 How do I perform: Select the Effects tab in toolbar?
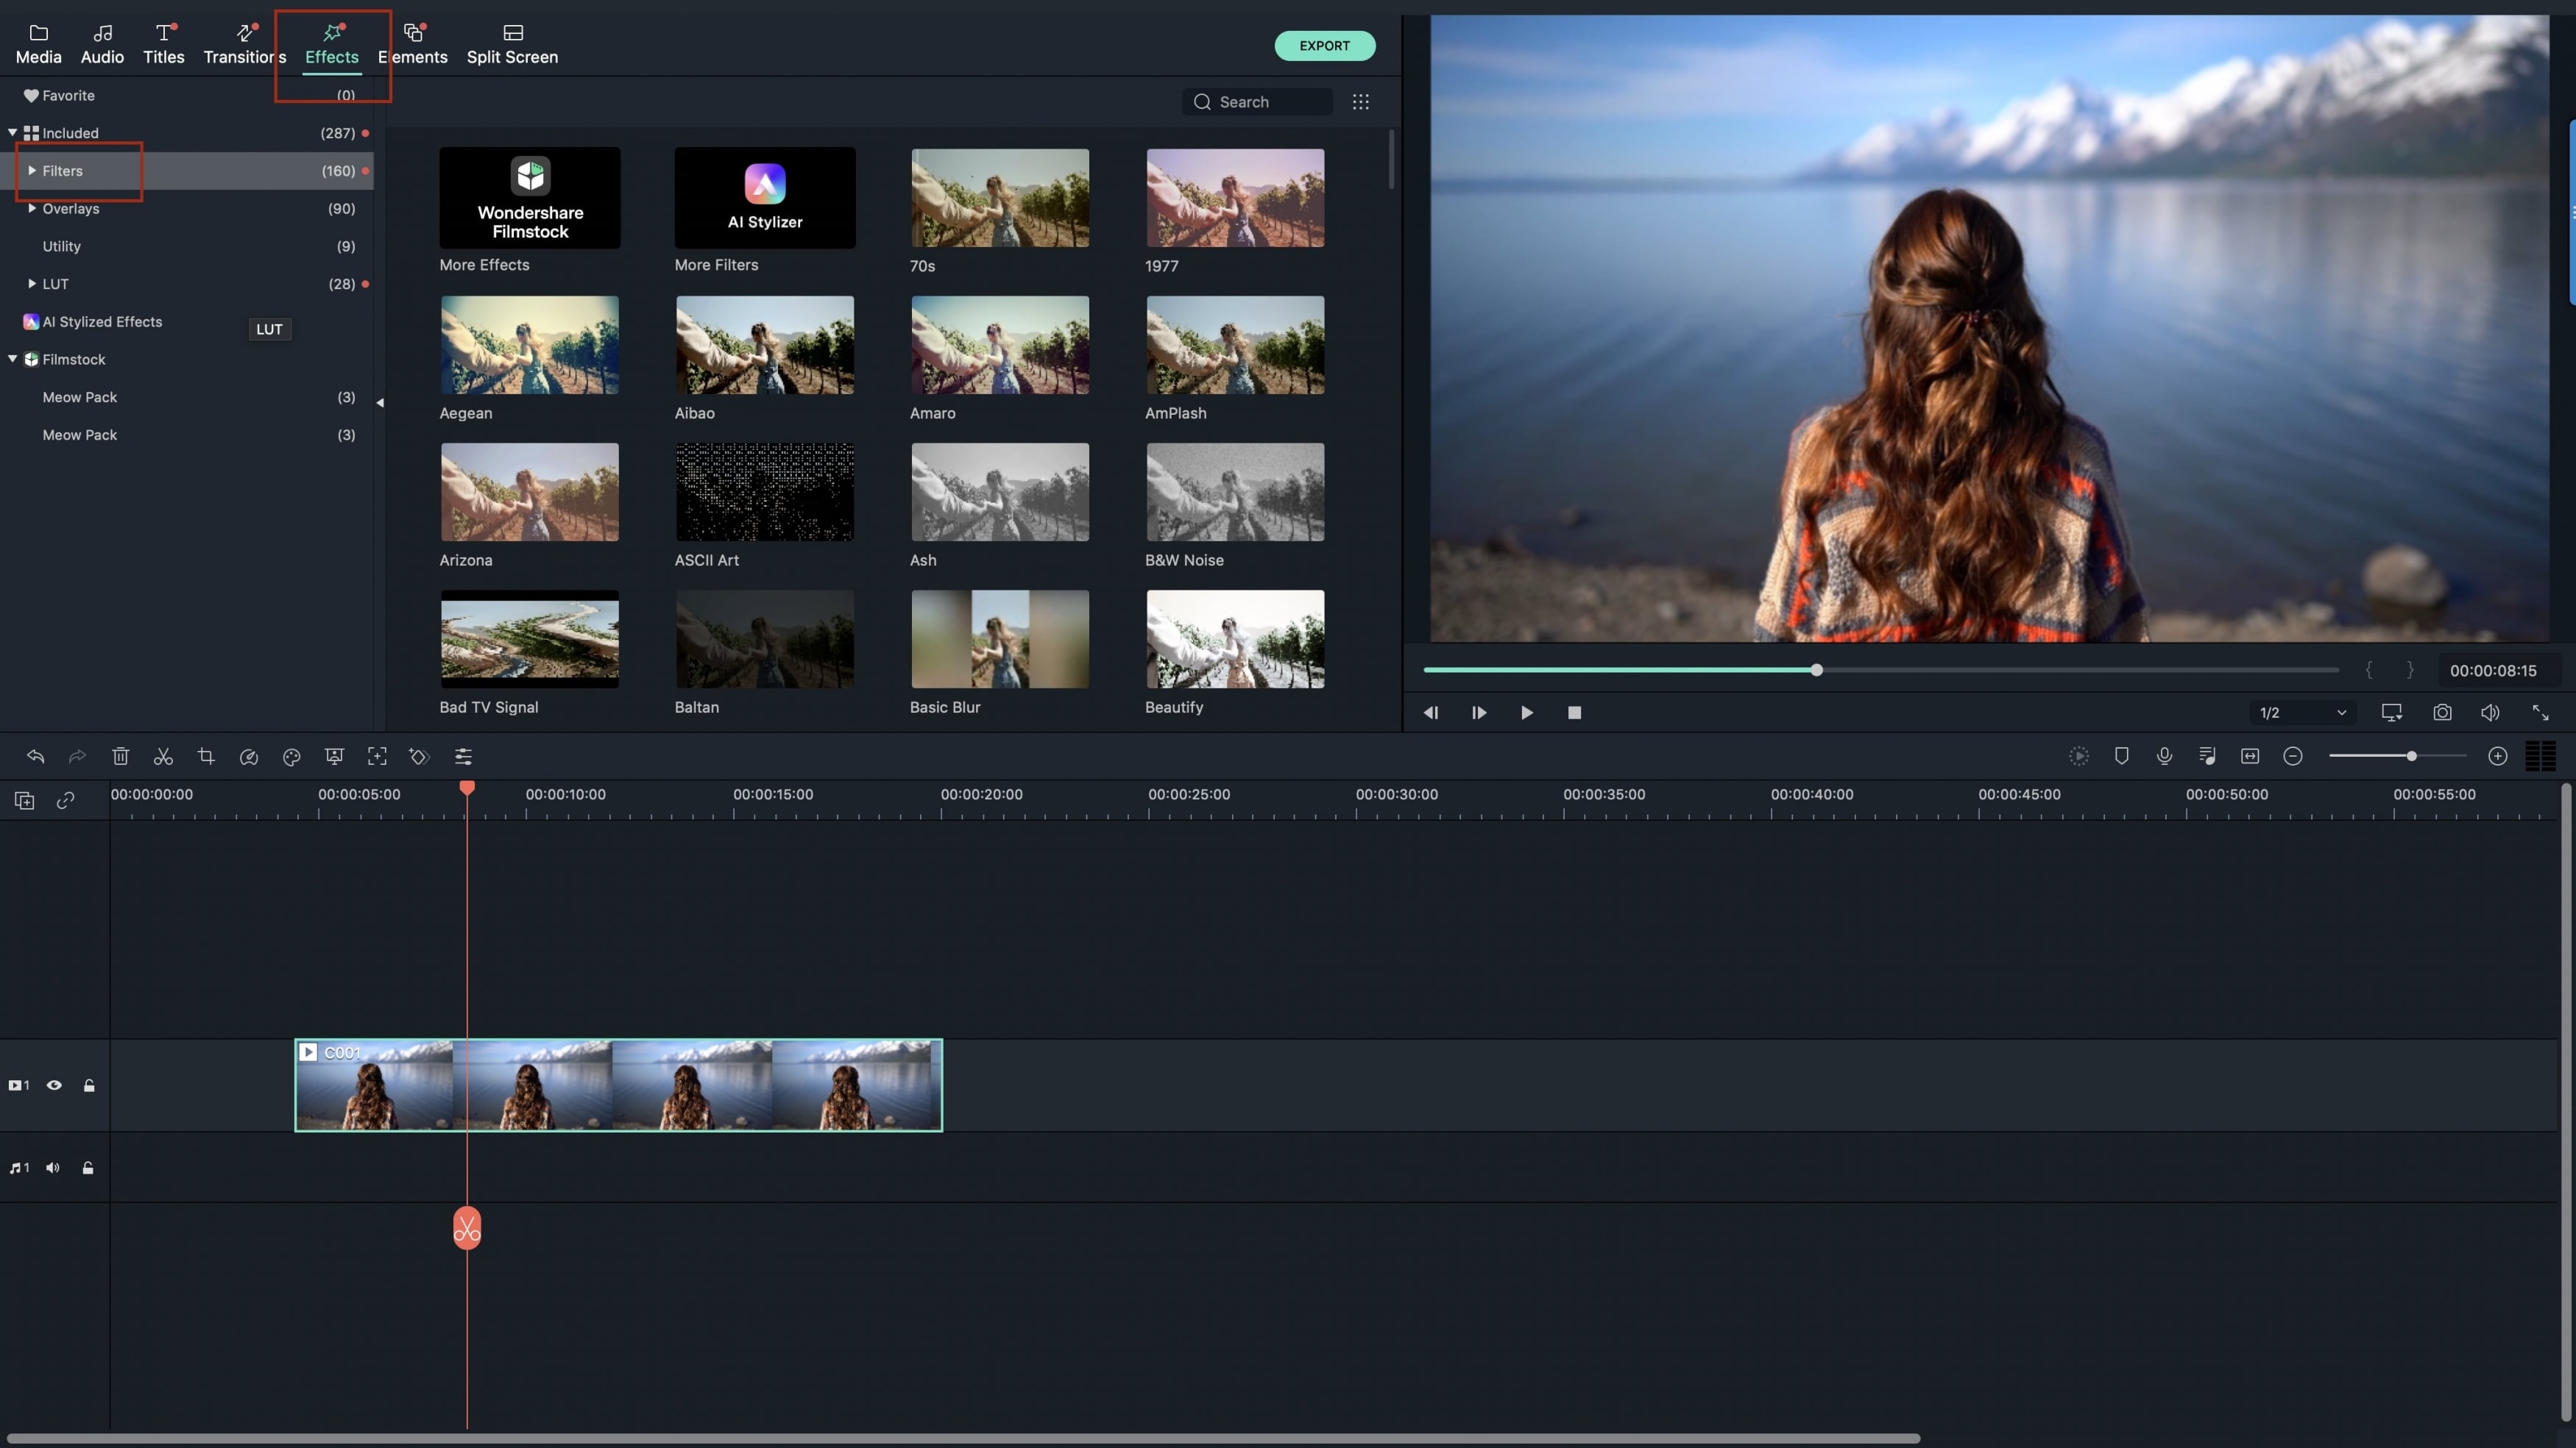(x=331, y=39)
